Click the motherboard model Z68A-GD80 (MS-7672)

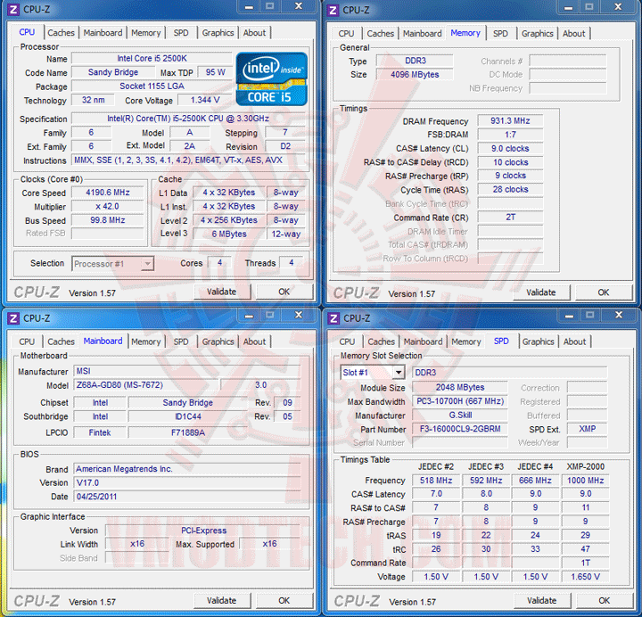[146, 385]
